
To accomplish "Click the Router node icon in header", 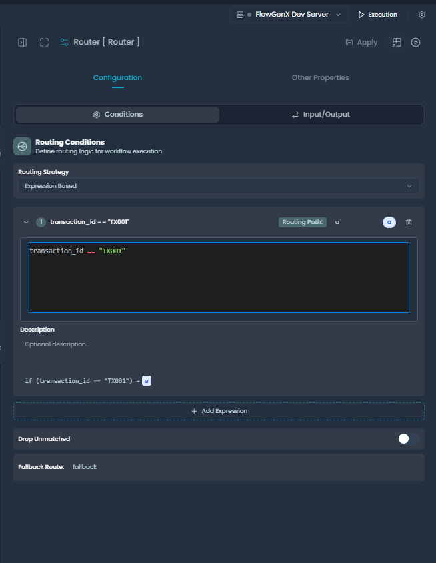I will [x=64, y=43].
